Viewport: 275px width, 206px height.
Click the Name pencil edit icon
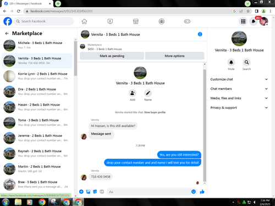pos(148,93)
